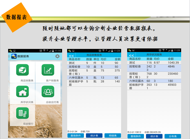The height and width of the screenshot is (139, 190).
Task: Tap the 数据报表 app logo icon
Action: [x=14, y=56]
